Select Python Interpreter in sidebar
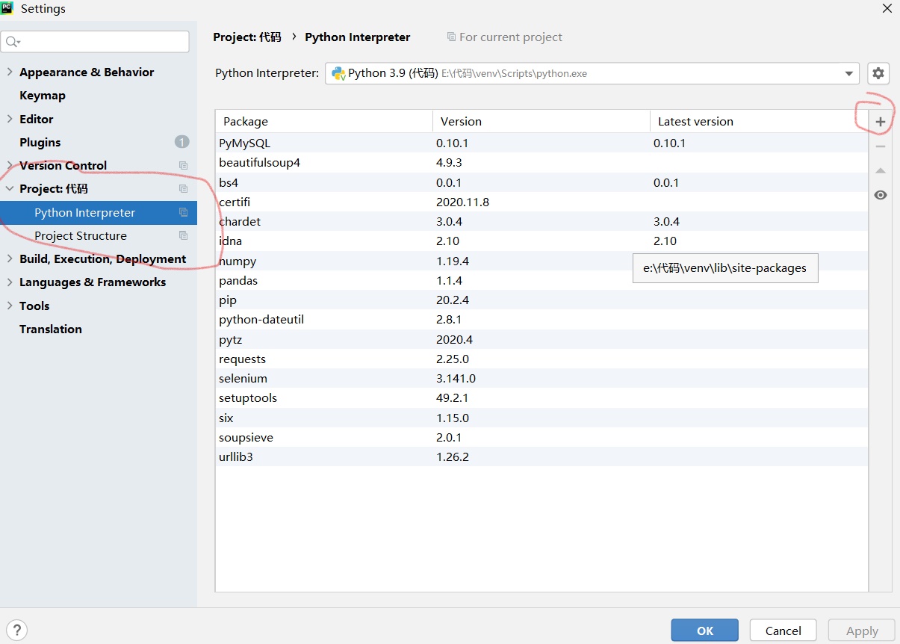This screenshot has height=644, width=900. pyautogui.click(x=99, y=213)
